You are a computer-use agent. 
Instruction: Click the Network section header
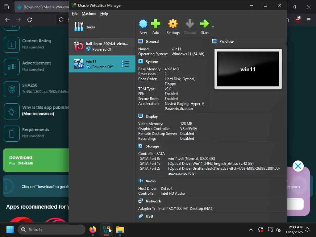153,201
